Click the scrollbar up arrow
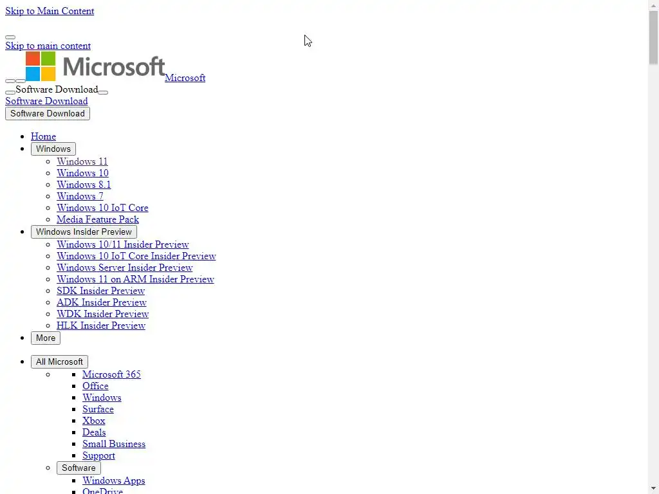This screenshot has width=659, height=494. tap(654, 5)
